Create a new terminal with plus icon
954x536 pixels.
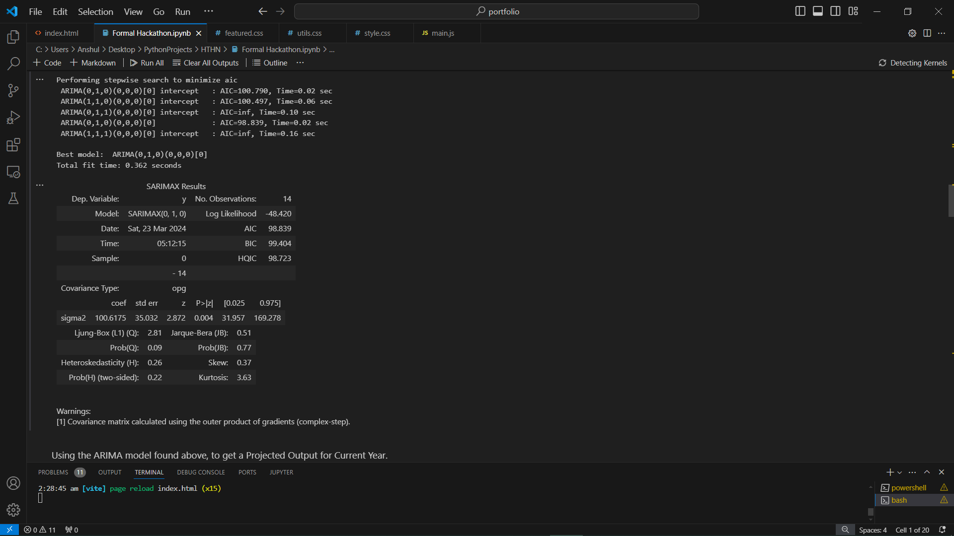(890, 472)
